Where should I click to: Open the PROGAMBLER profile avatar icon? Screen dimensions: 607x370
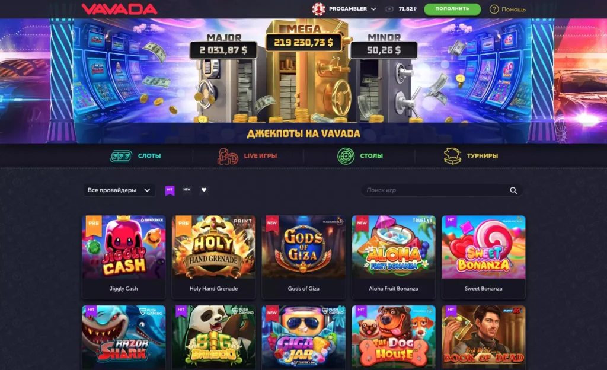click(x=318, y=9)
